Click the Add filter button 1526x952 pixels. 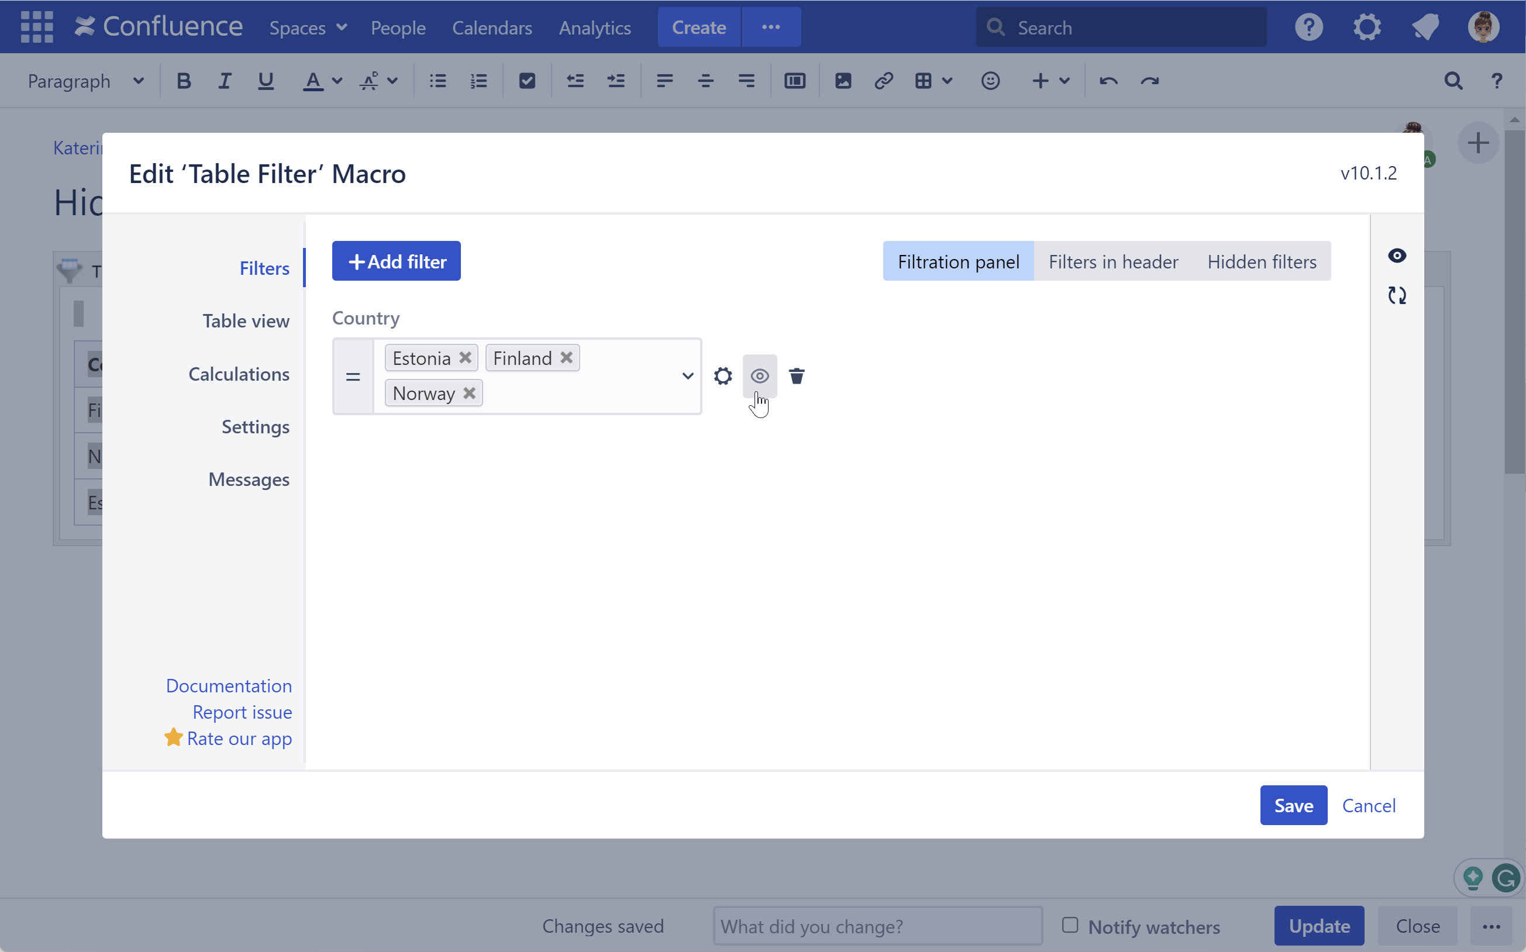click(x=396, y=261)
